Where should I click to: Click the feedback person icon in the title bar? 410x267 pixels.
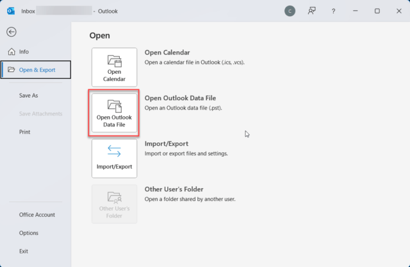click(311, 11)
